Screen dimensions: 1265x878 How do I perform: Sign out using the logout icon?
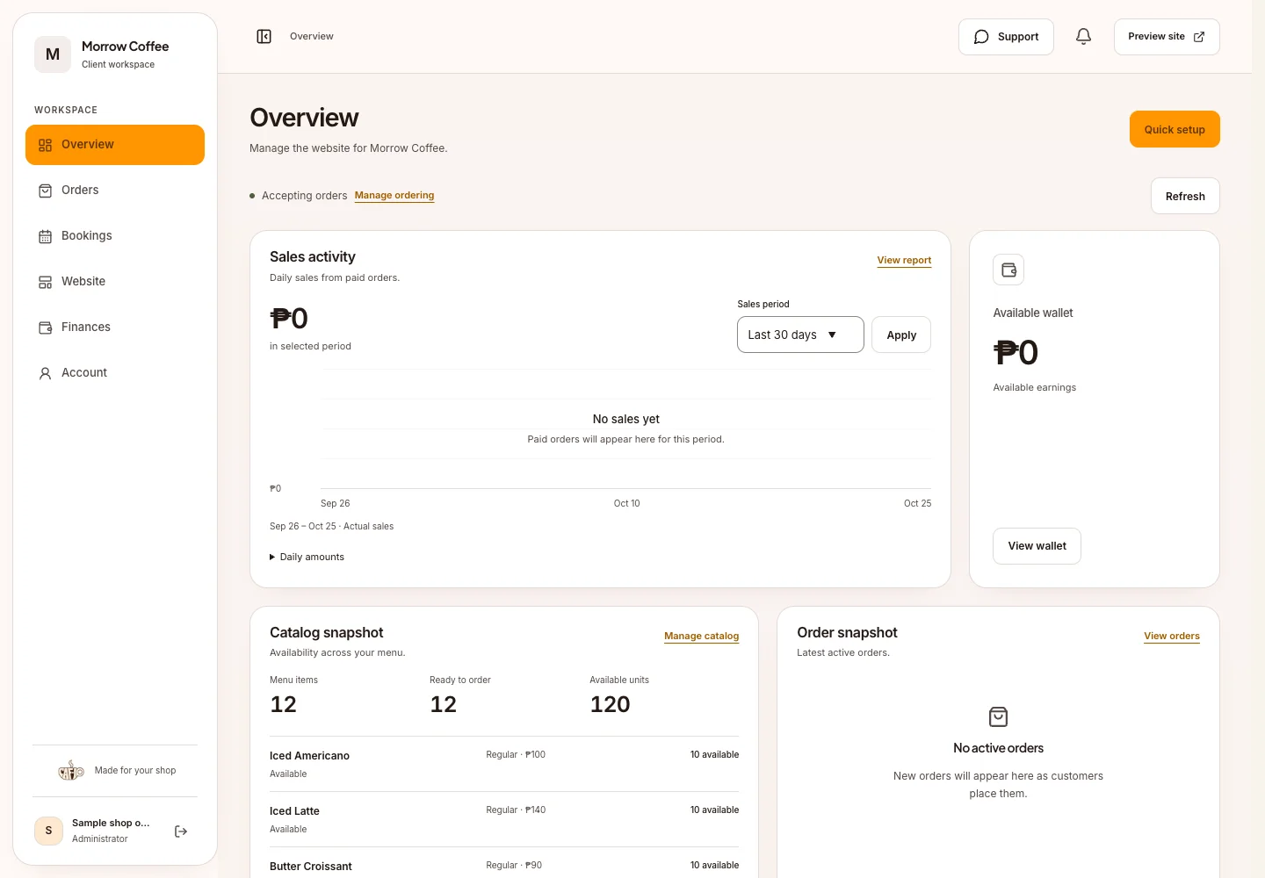[x=181, y=831]
